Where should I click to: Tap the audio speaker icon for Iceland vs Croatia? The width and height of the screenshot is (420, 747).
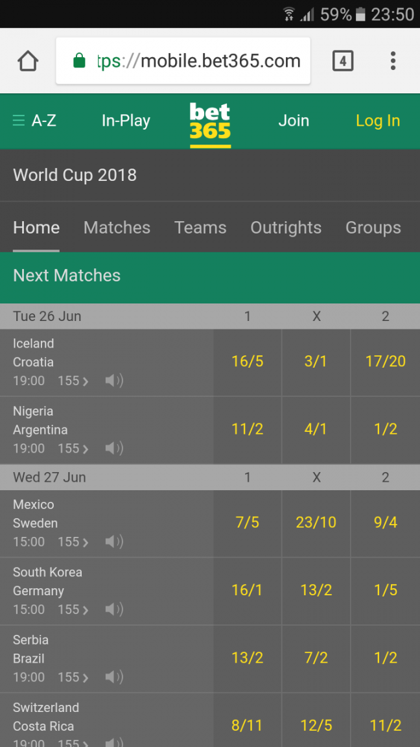click(x=114, y=381)
